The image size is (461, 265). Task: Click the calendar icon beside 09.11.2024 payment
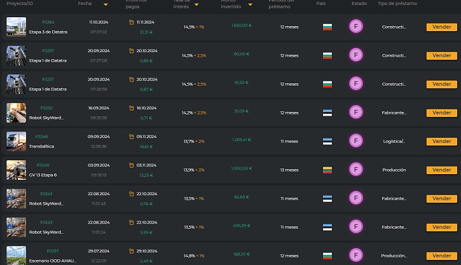tap(131, 137)
